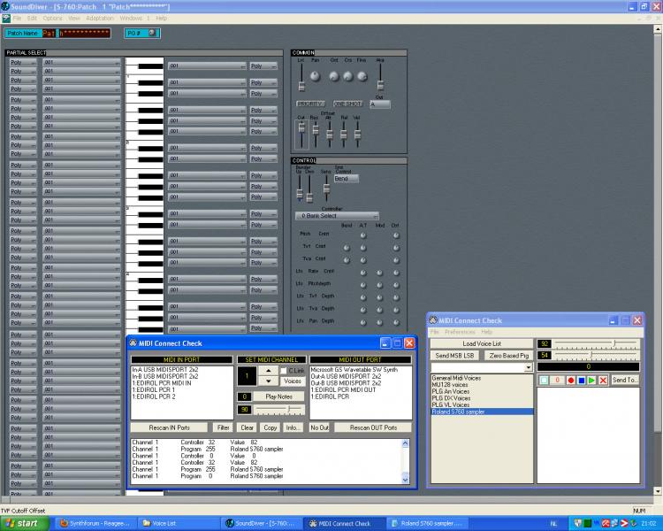Adjust Lfo Tva Depth Mod knob
The height and width of the screenshot is (531, 663).
coord(380,310)
